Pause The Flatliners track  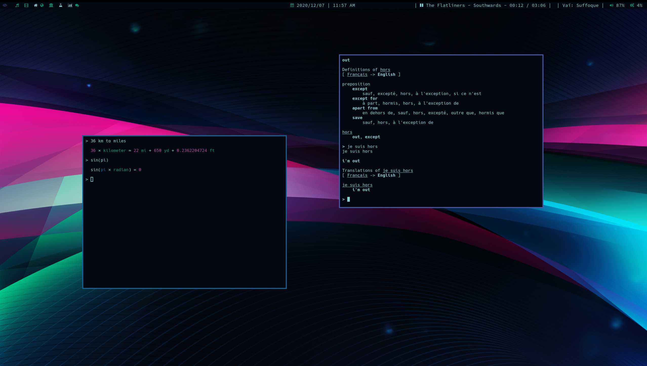click(x=421, y=5)
